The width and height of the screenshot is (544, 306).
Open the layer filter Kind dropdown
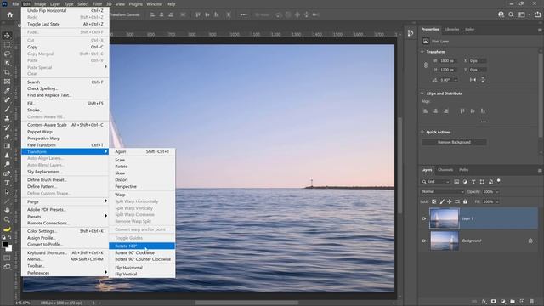436,182
